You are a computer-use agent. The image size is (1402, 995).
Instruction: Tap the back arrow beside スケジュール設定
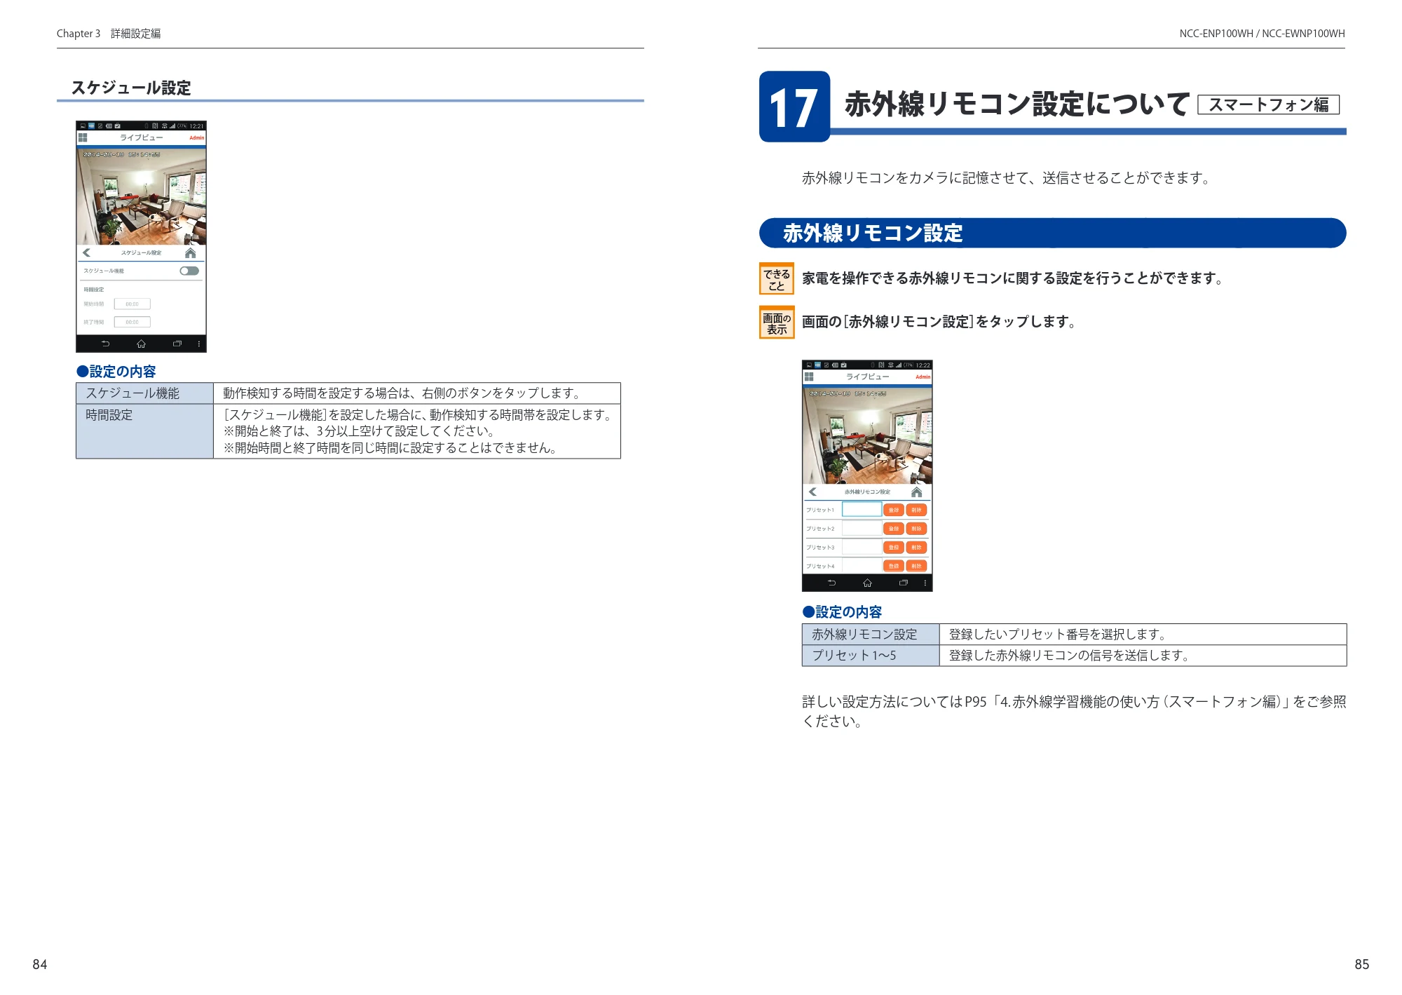pyautogui.click(x=86, y=252)
